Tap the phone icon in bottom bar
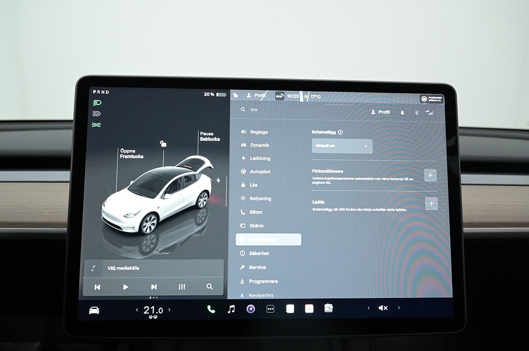The width and height of the screenshot is (529, 351). pyautogui.click(x=211, y=309)
